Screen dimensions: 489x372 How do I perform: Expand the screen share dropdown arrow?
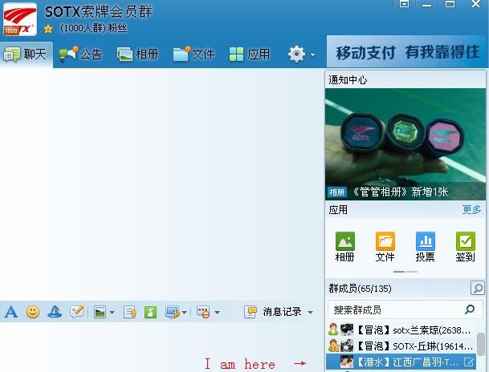(185, 312)
